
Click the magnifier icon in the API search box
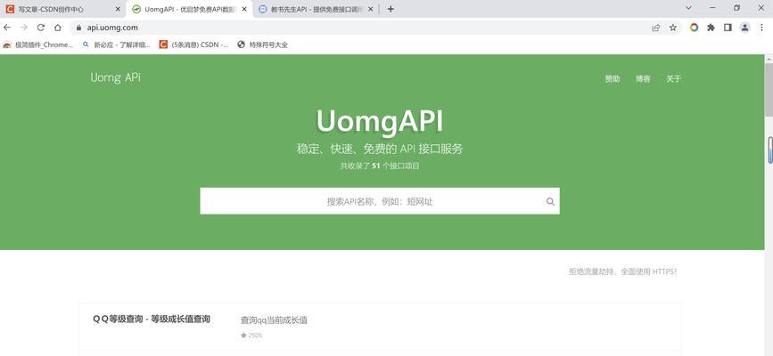coord(550,201)
